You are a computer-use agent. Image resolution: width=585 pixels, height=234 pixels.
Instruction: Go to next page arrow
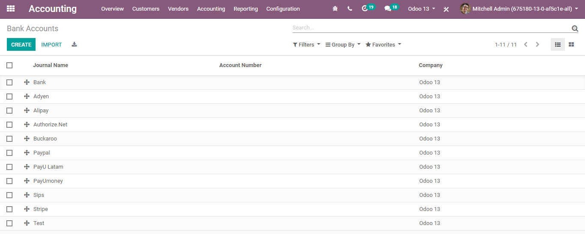pos(537,44)
